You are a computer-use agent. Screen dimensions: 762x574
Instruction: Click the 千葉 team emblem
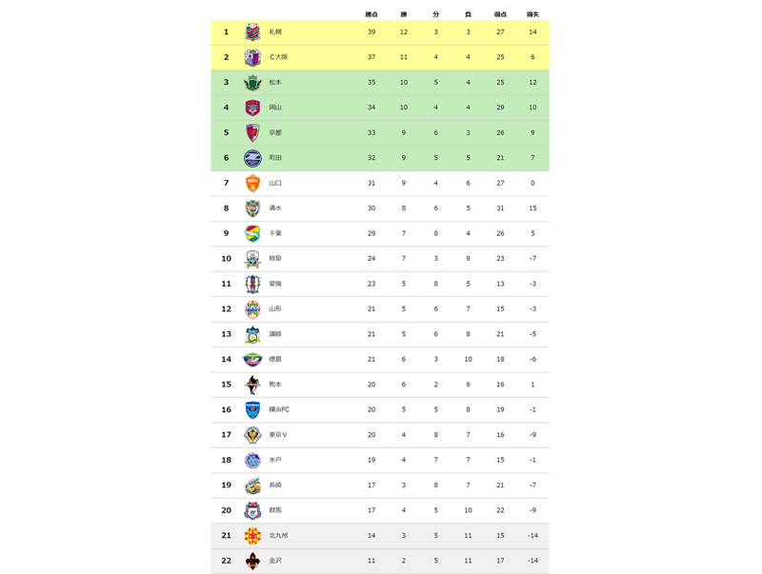[252, 233]
